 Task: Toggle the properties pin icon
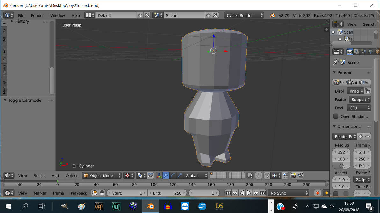(x=336, y=62)
